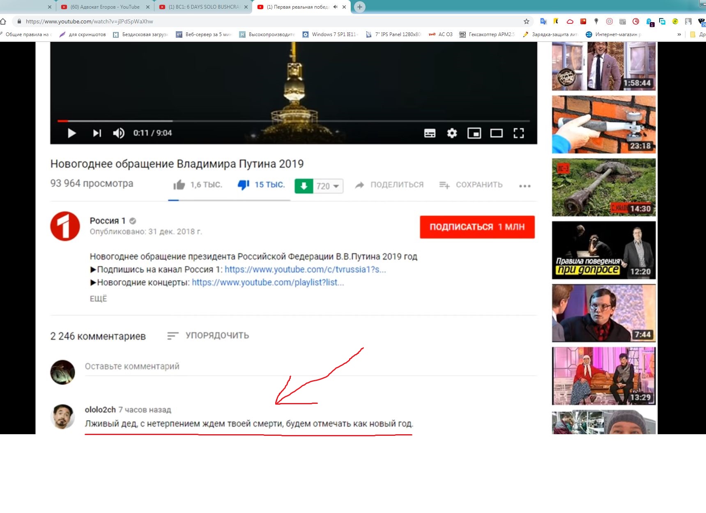Open the green plus circle extension
The height and width of the screenshot is (513, 706).
click(675, 21)
